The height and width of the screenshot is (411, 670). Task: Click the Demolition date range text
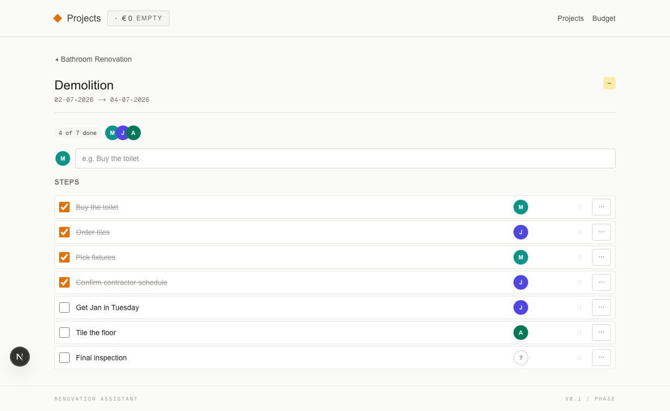pos(102,100)
